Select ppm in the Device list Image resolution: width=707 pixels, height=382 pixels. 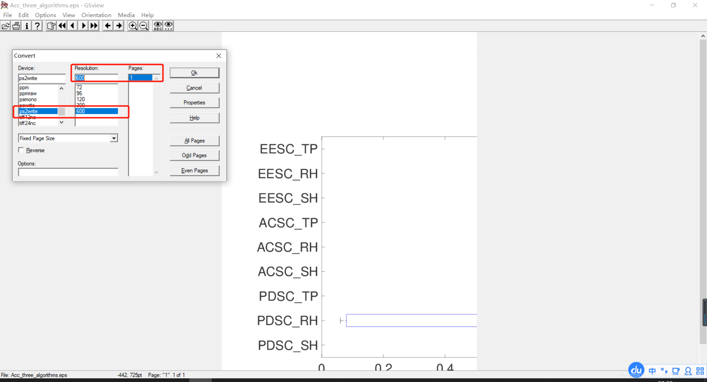click(38, 87)
